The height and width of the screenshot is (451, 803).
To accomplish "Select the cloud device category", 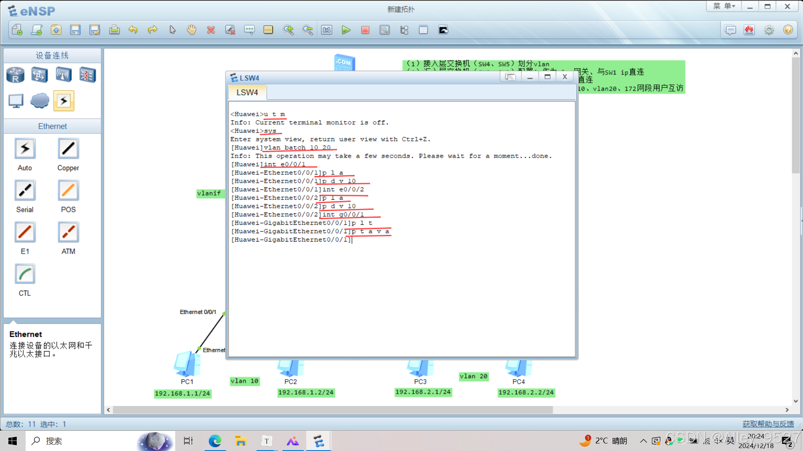I will (x=40, y=101).
